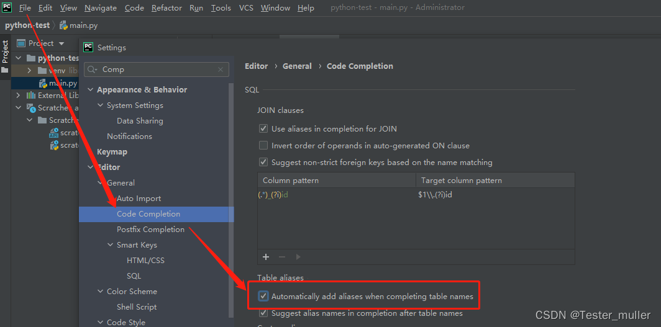This screenshot has height=327, width=661.
Task: Enable Invert order of operands in ON clause
Action: coord(263,145)
